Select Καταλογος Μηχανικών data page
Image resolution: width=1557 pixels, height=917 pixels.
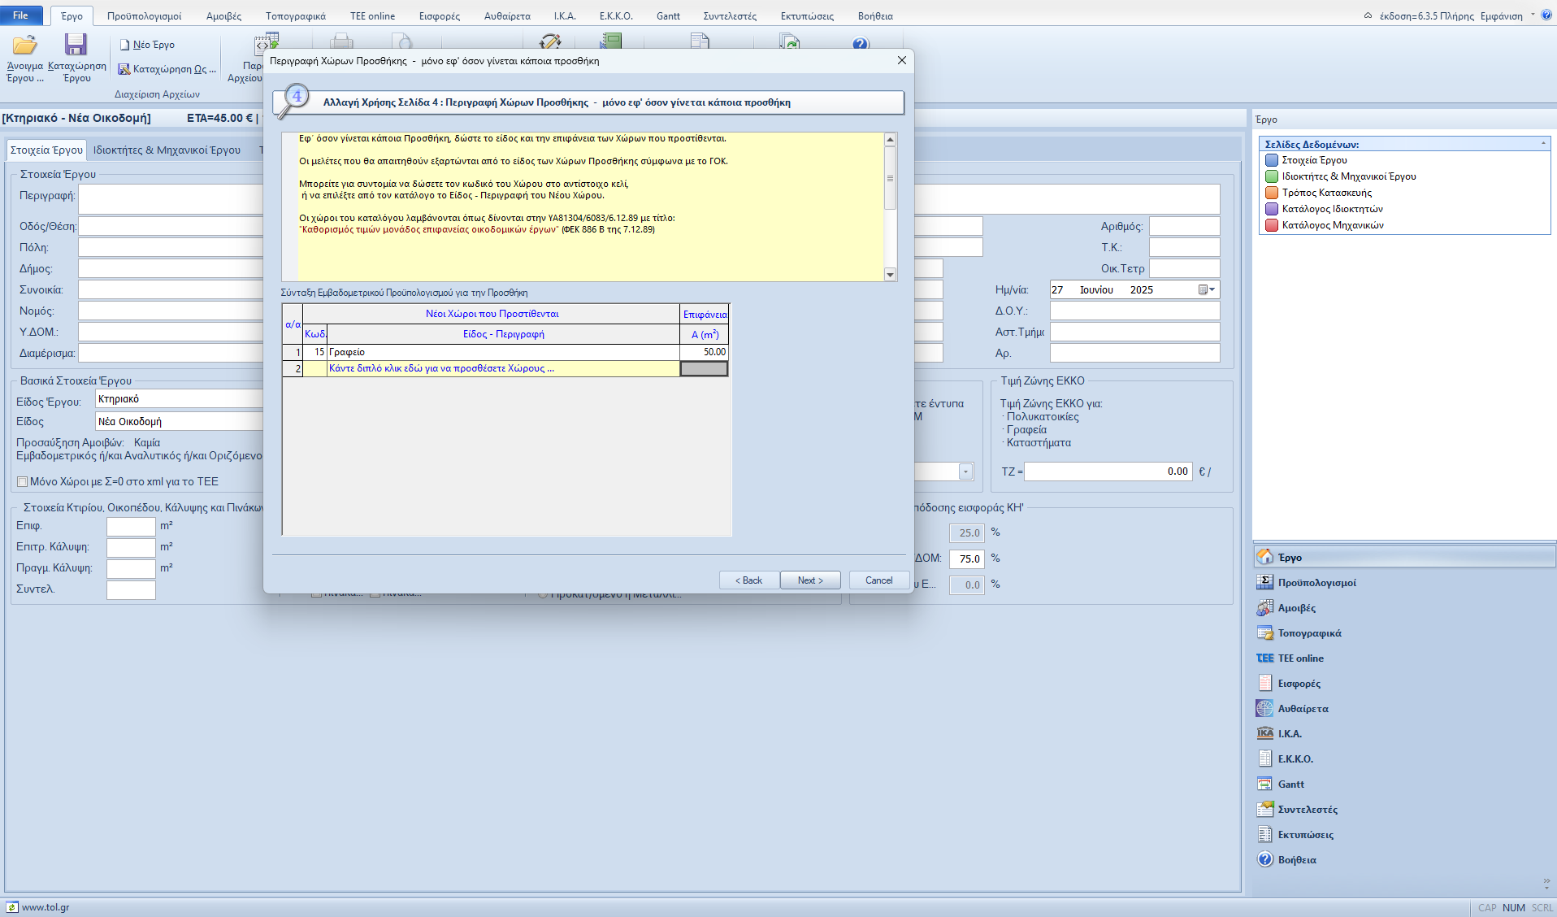1332,225
